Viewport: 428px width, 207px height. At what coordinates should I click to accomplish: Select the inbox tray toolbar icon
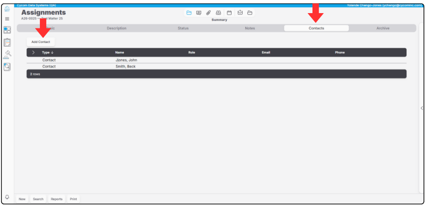coord(218,13)
